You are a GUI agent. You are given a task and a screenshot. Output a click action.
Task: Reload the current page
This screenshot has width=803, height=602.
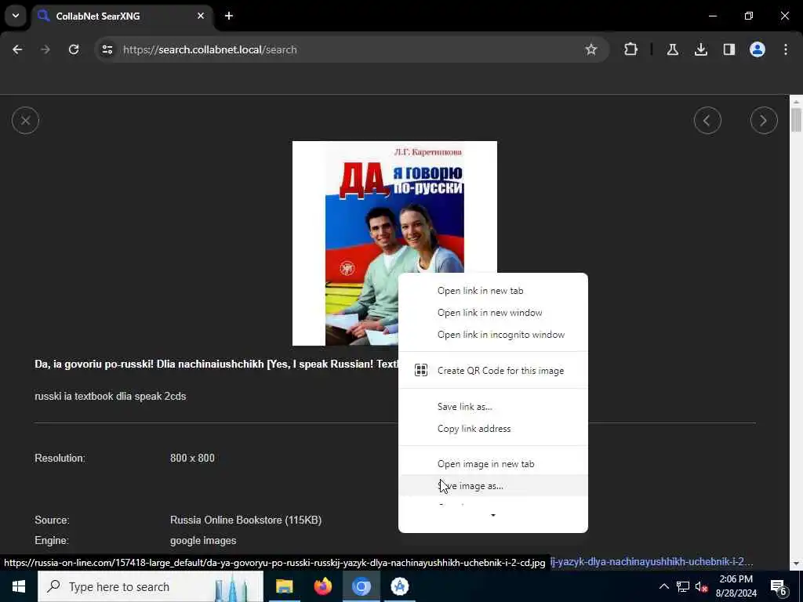(x=74, y=49)
